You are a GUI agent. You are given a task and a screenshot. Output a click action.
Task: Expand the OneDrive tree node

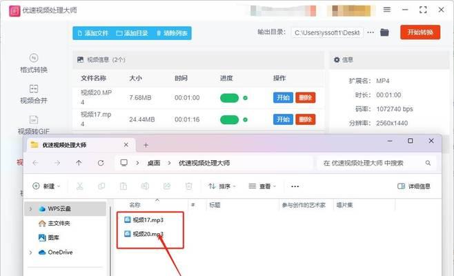point(30,253)
